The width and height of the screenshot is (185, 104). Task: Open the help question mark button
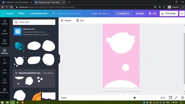[182, 98]
